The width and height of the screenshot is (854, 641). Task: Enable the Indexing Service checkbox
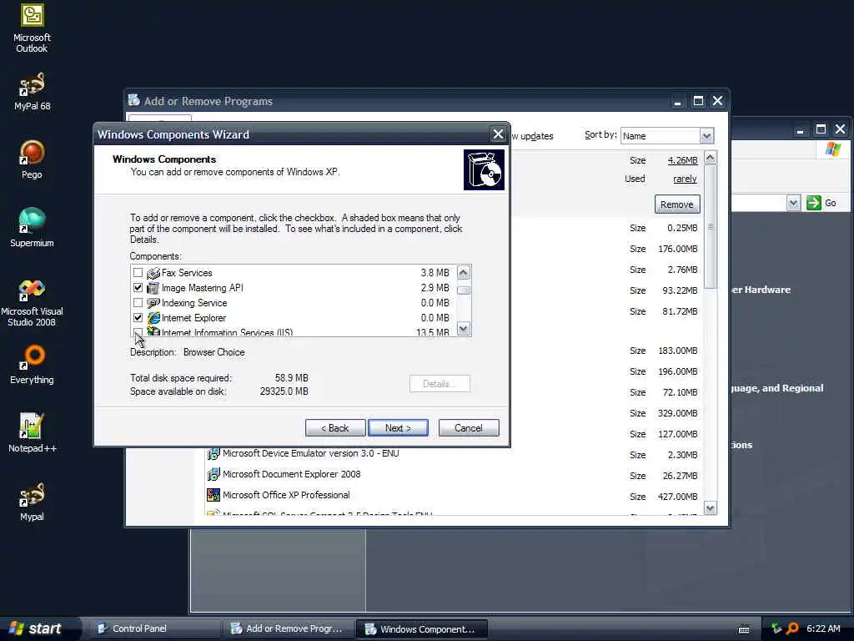click(138, 302)
